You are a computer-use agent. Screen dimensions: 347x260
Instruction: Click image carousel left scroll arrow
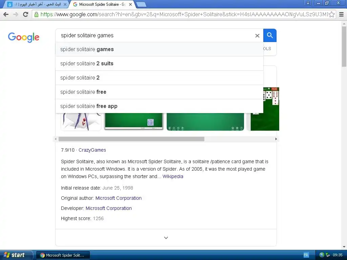56,139
